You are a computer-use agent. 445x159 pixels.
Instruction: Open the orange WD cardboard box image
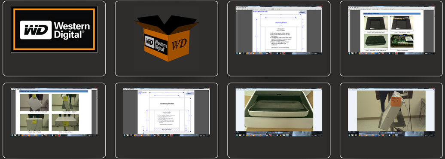[167, 38]
